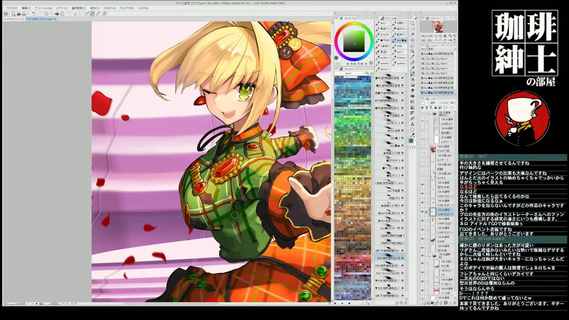Screen dimensions: 569x320
Task: Select the Gradient tool
Action: (413, 107)
